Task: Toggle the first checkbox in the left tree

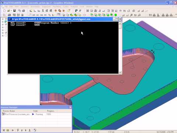Action: [6, 19]
